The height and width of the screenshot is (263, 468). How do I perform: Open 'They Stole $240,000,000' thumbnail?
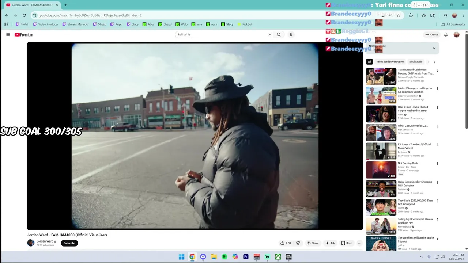[x=381, y=207]
